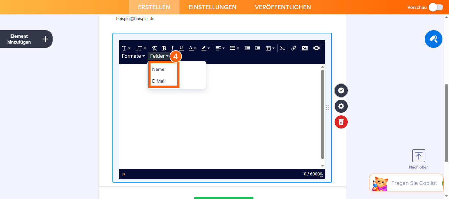Open the insert table dropdown
This screenshot has height=199, width=449.
point(270,48)
